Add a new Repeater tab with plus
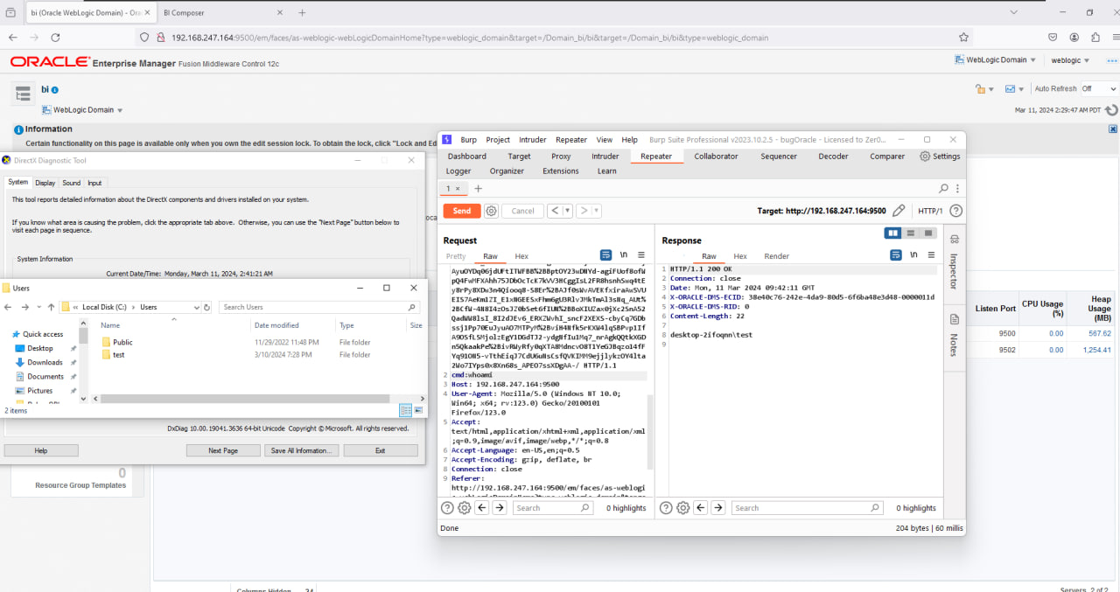Viewport: 1120px width, 592px height. pyautogui.click(x=478, y=188)
